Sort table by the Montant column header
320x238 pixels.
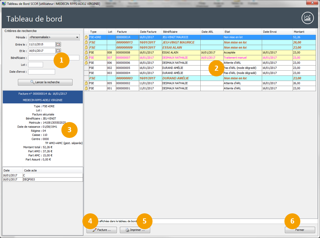[303, 31]
